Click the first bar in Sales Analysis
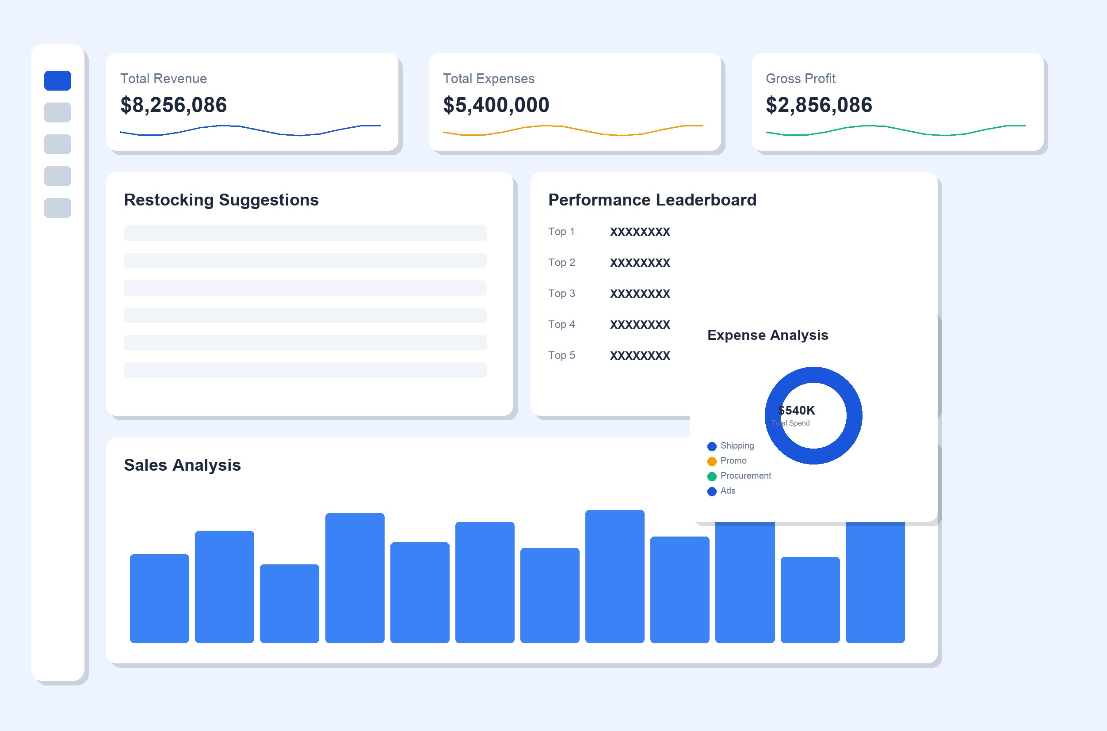 tap(160, 598)
